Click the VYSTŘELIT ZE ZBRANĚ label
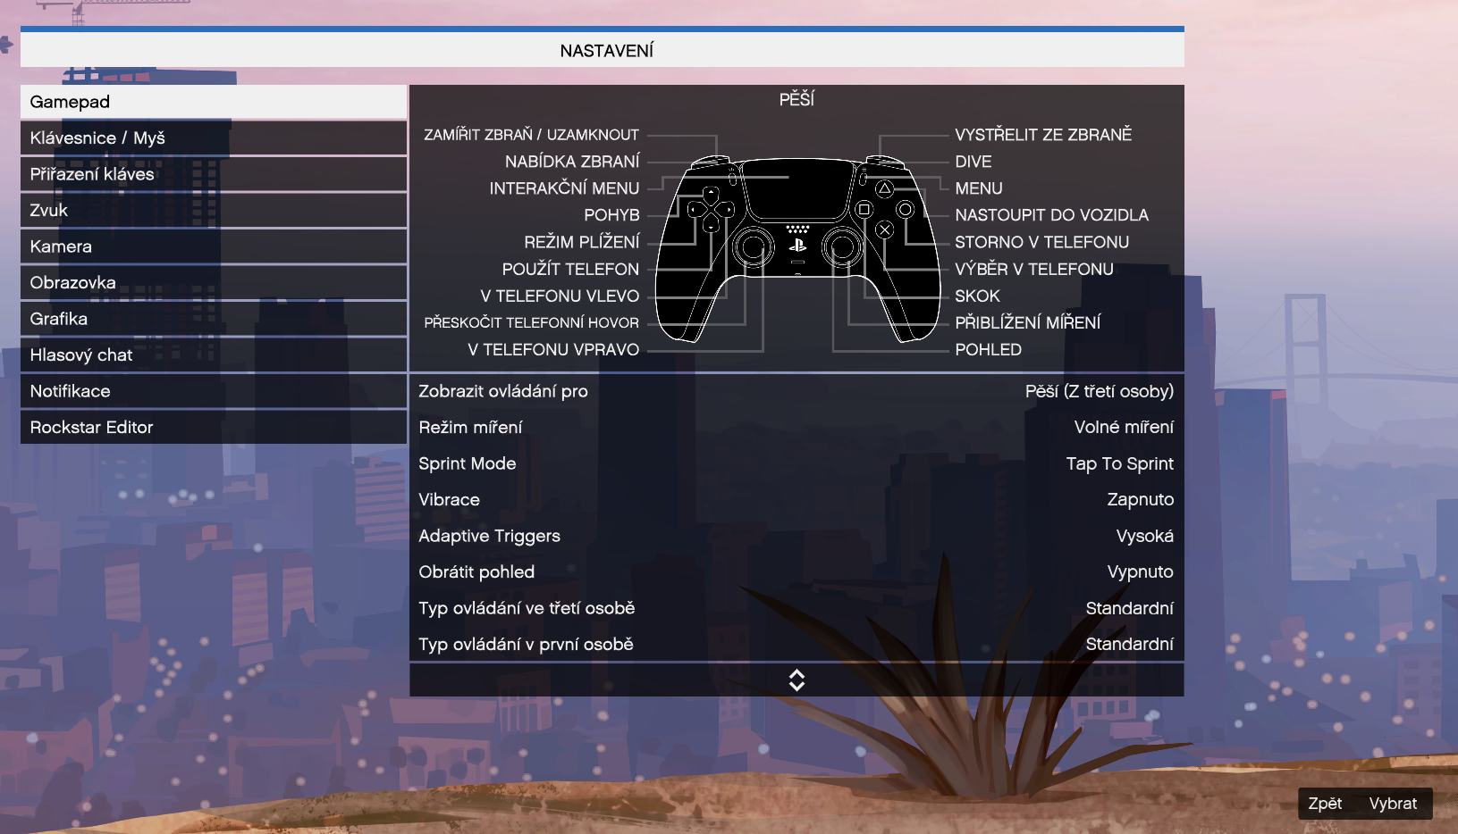This screenshot has height=834, width=1458. (x=1043, y=135)
